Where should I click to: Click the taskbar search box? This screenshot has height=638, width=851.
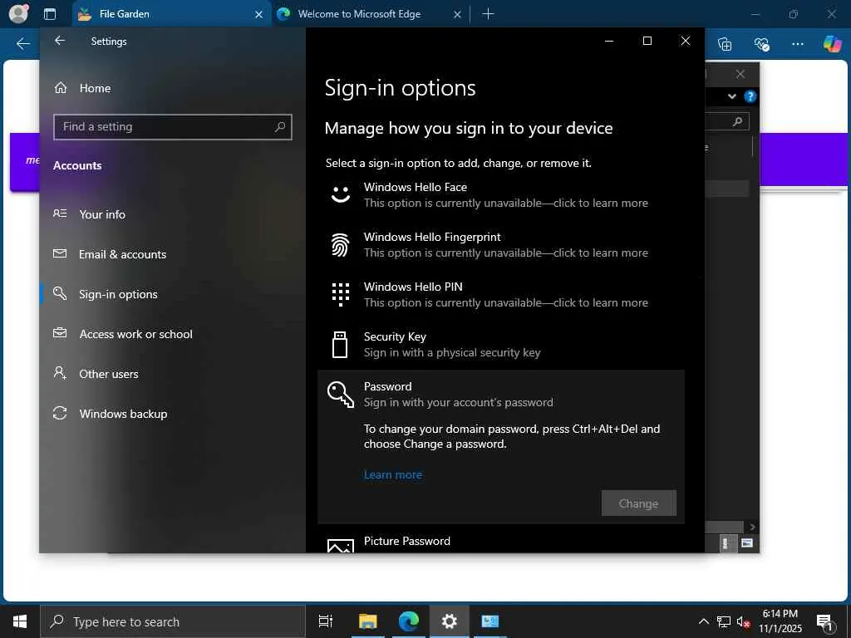coord(173,621)
